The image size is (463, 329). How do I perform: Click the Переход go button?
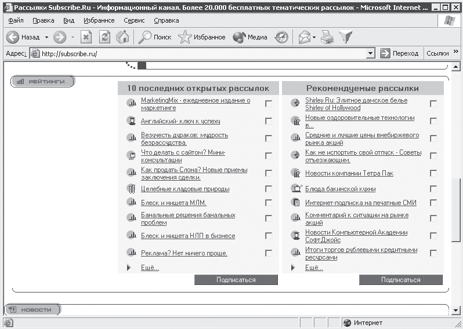pos(399,53)
